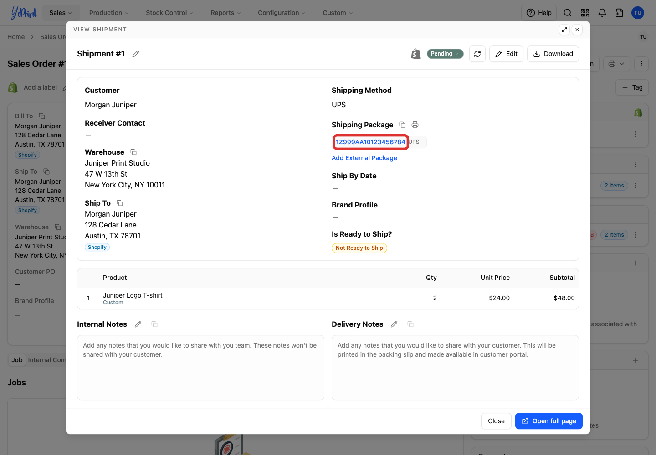Click the Edit shipment button

506,54
